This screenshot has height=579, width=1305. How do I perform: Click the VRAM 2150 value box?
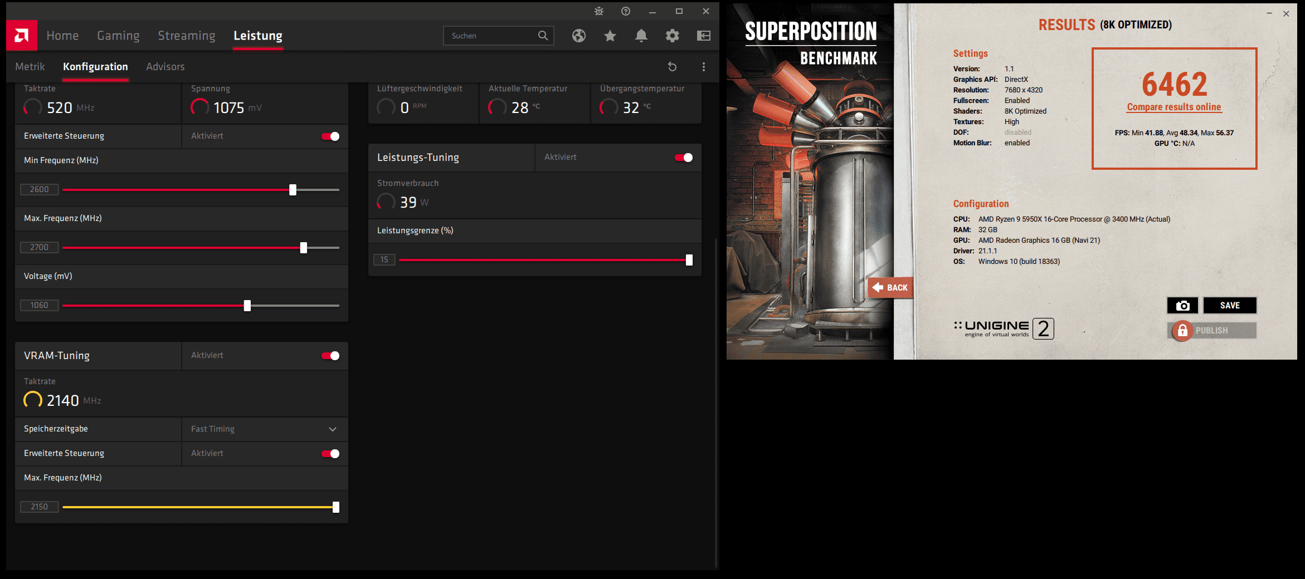point(40,507)
